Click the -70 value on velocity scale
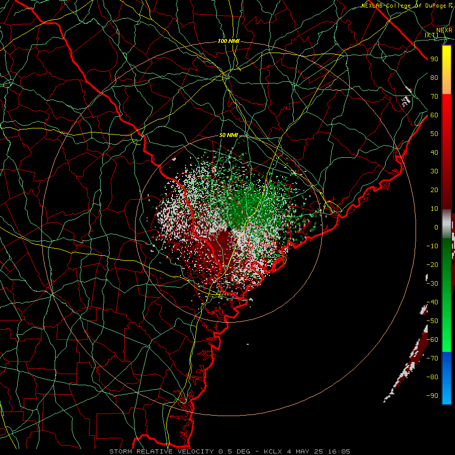Screen dimensions: 455x455 [432, 358]
